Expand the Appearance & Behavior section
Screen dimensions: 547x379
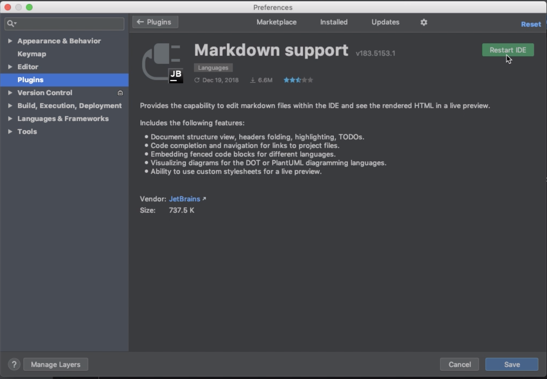coord(10,41)
